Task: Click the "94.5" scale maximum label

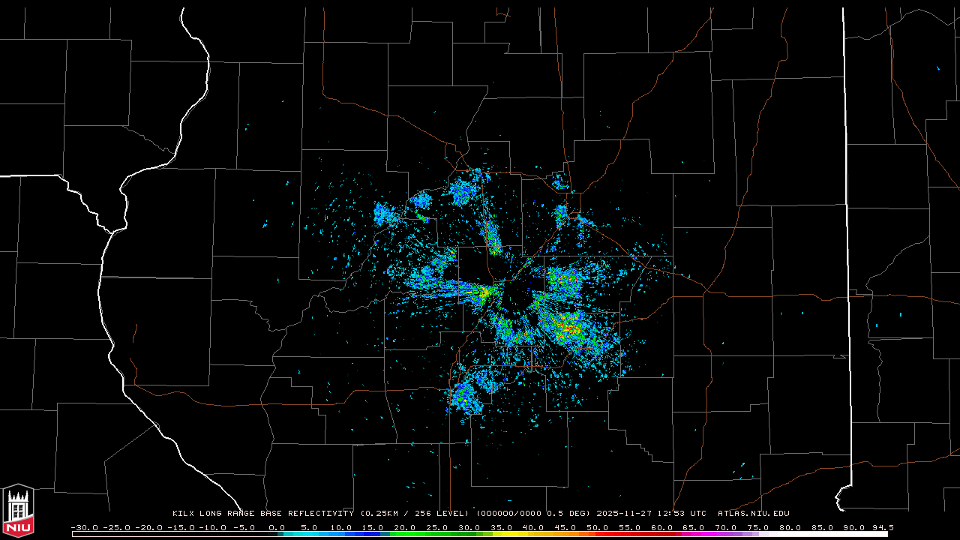Action: 883,527
